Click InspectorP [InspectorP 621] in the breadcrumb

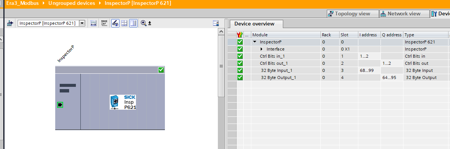pyautogui.click(x=138, y=4)
